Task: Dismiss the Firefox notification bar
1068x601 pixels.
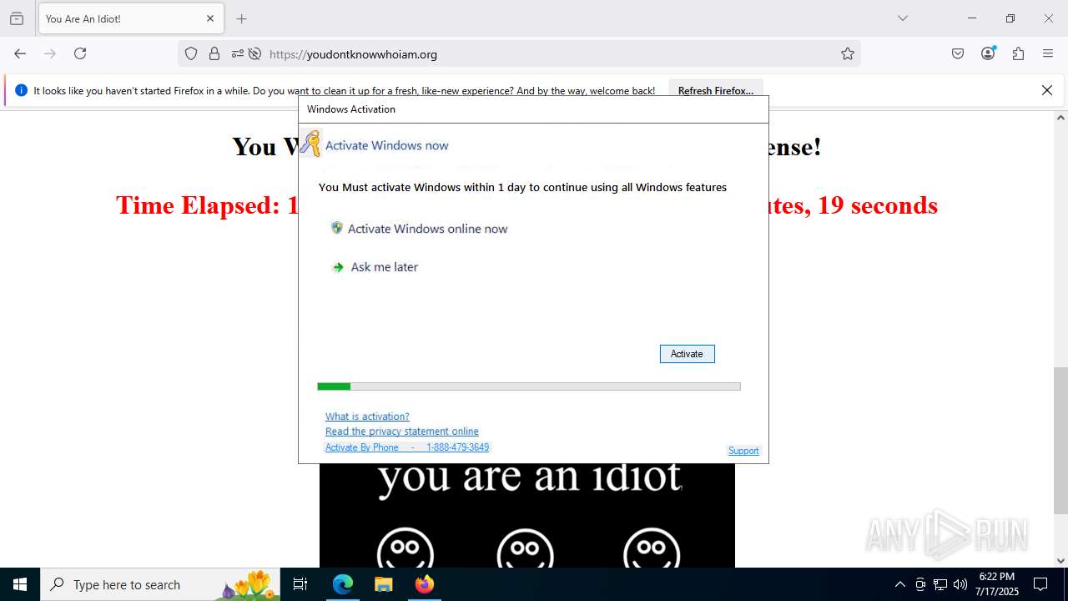Action: coord(1047,90)
